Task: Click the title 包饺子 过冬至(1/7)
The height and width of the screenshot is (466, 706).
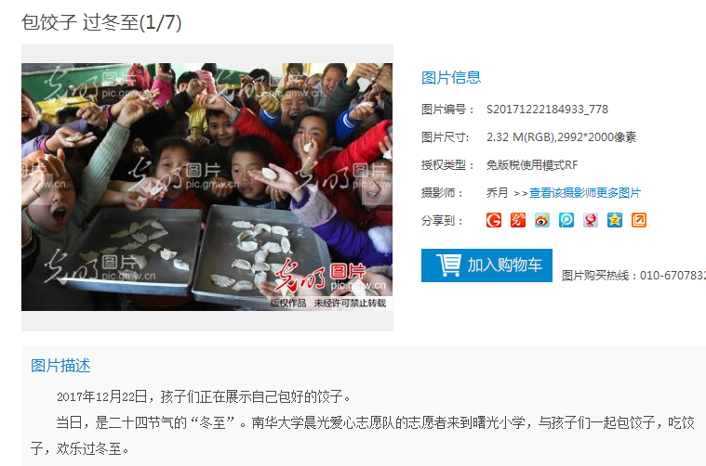Action: [x=101, y=22]
